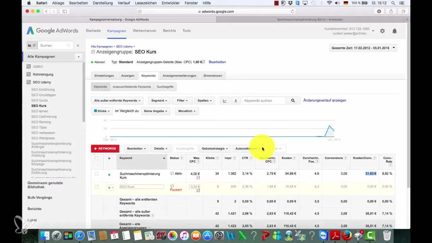Open Gemeinsam genutzte Bibliothek in sidebar
This screenshot has height=243, width=432.
[45, 185]
